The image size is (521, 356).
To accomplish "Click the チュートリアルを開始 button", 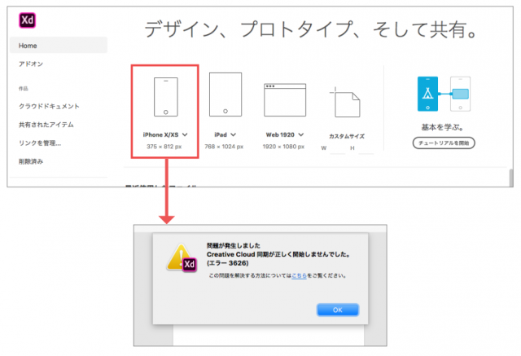I will pyautogui.click(x=444, y=143).
